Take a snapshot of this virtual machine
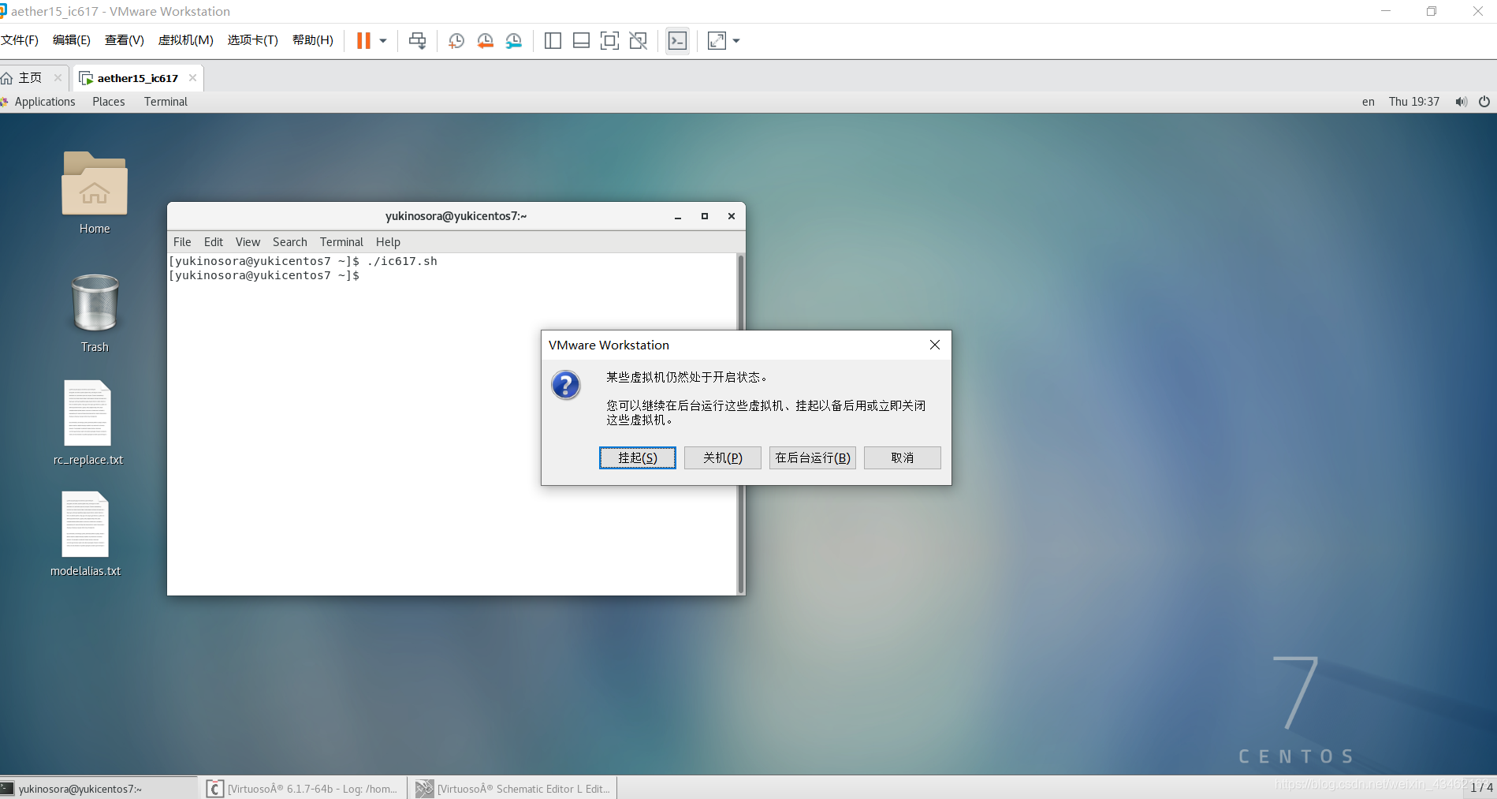This screenshot has width=1497, height=799. pos(456,40)
